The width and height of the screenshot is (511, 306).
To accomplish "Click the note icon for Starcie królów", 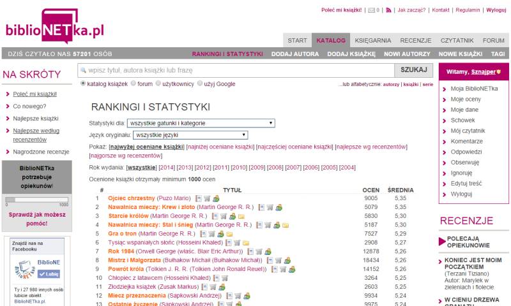I will tap(215, 216).
